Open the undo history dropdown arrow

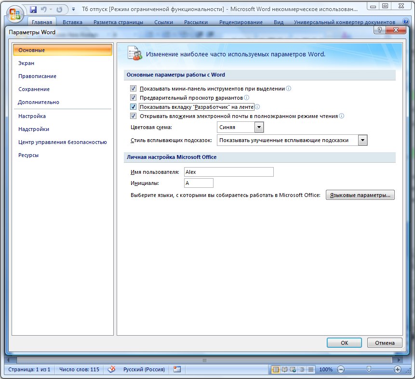pyautogui.click(x=51, y=10)
